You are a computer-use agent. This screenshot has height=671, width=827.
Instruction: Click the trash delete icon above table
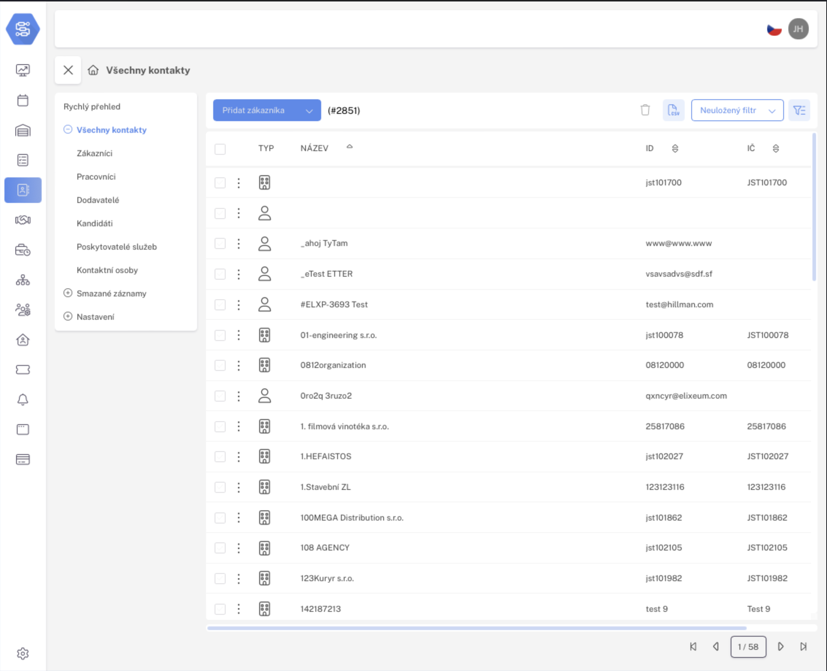pos(645,110)
